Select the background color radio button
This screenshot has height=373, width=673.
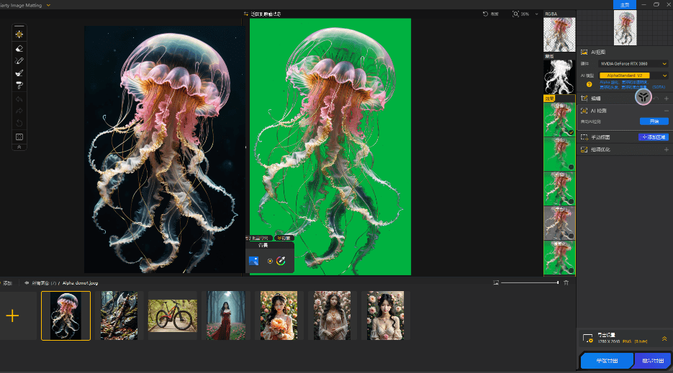270,261
